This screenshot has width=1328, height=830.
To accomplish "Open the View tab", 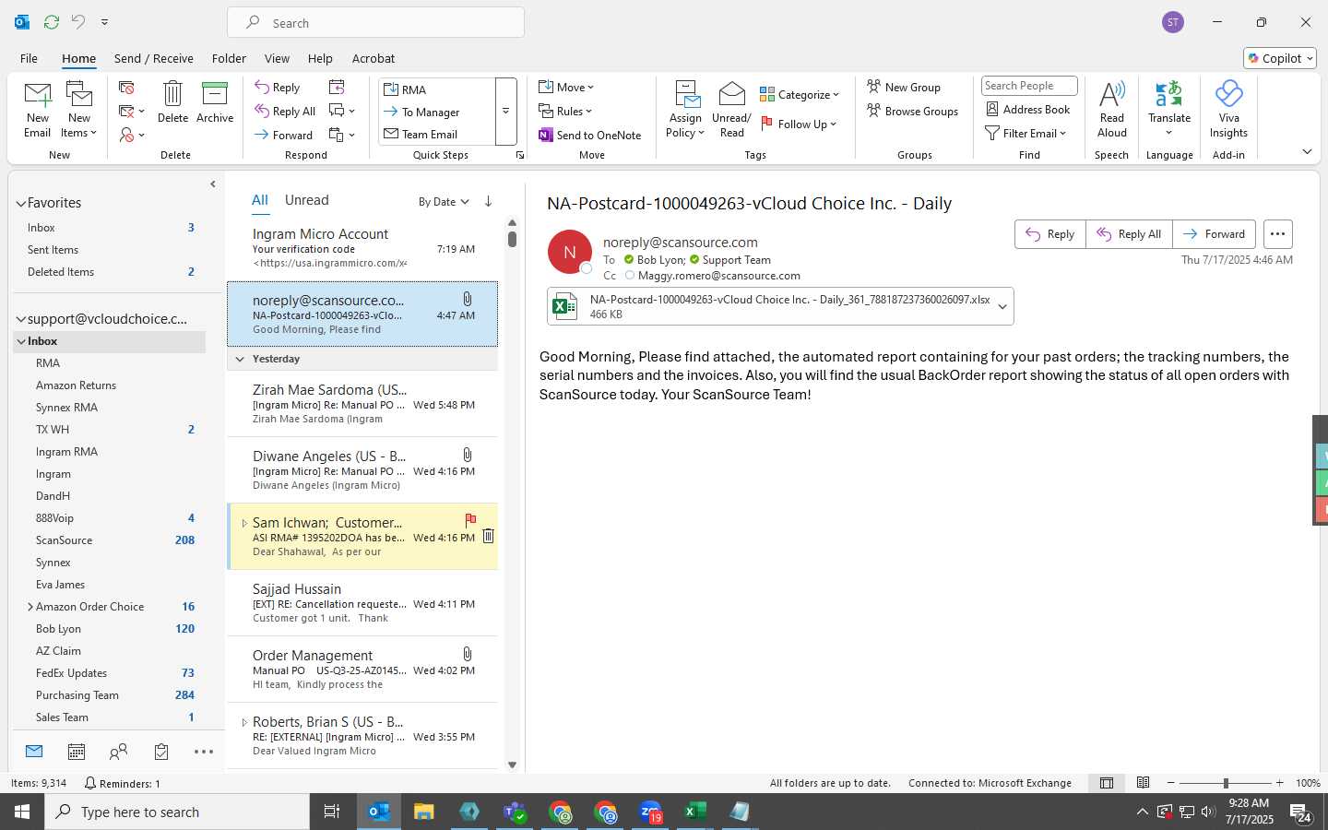I will (x=277, y=58).
